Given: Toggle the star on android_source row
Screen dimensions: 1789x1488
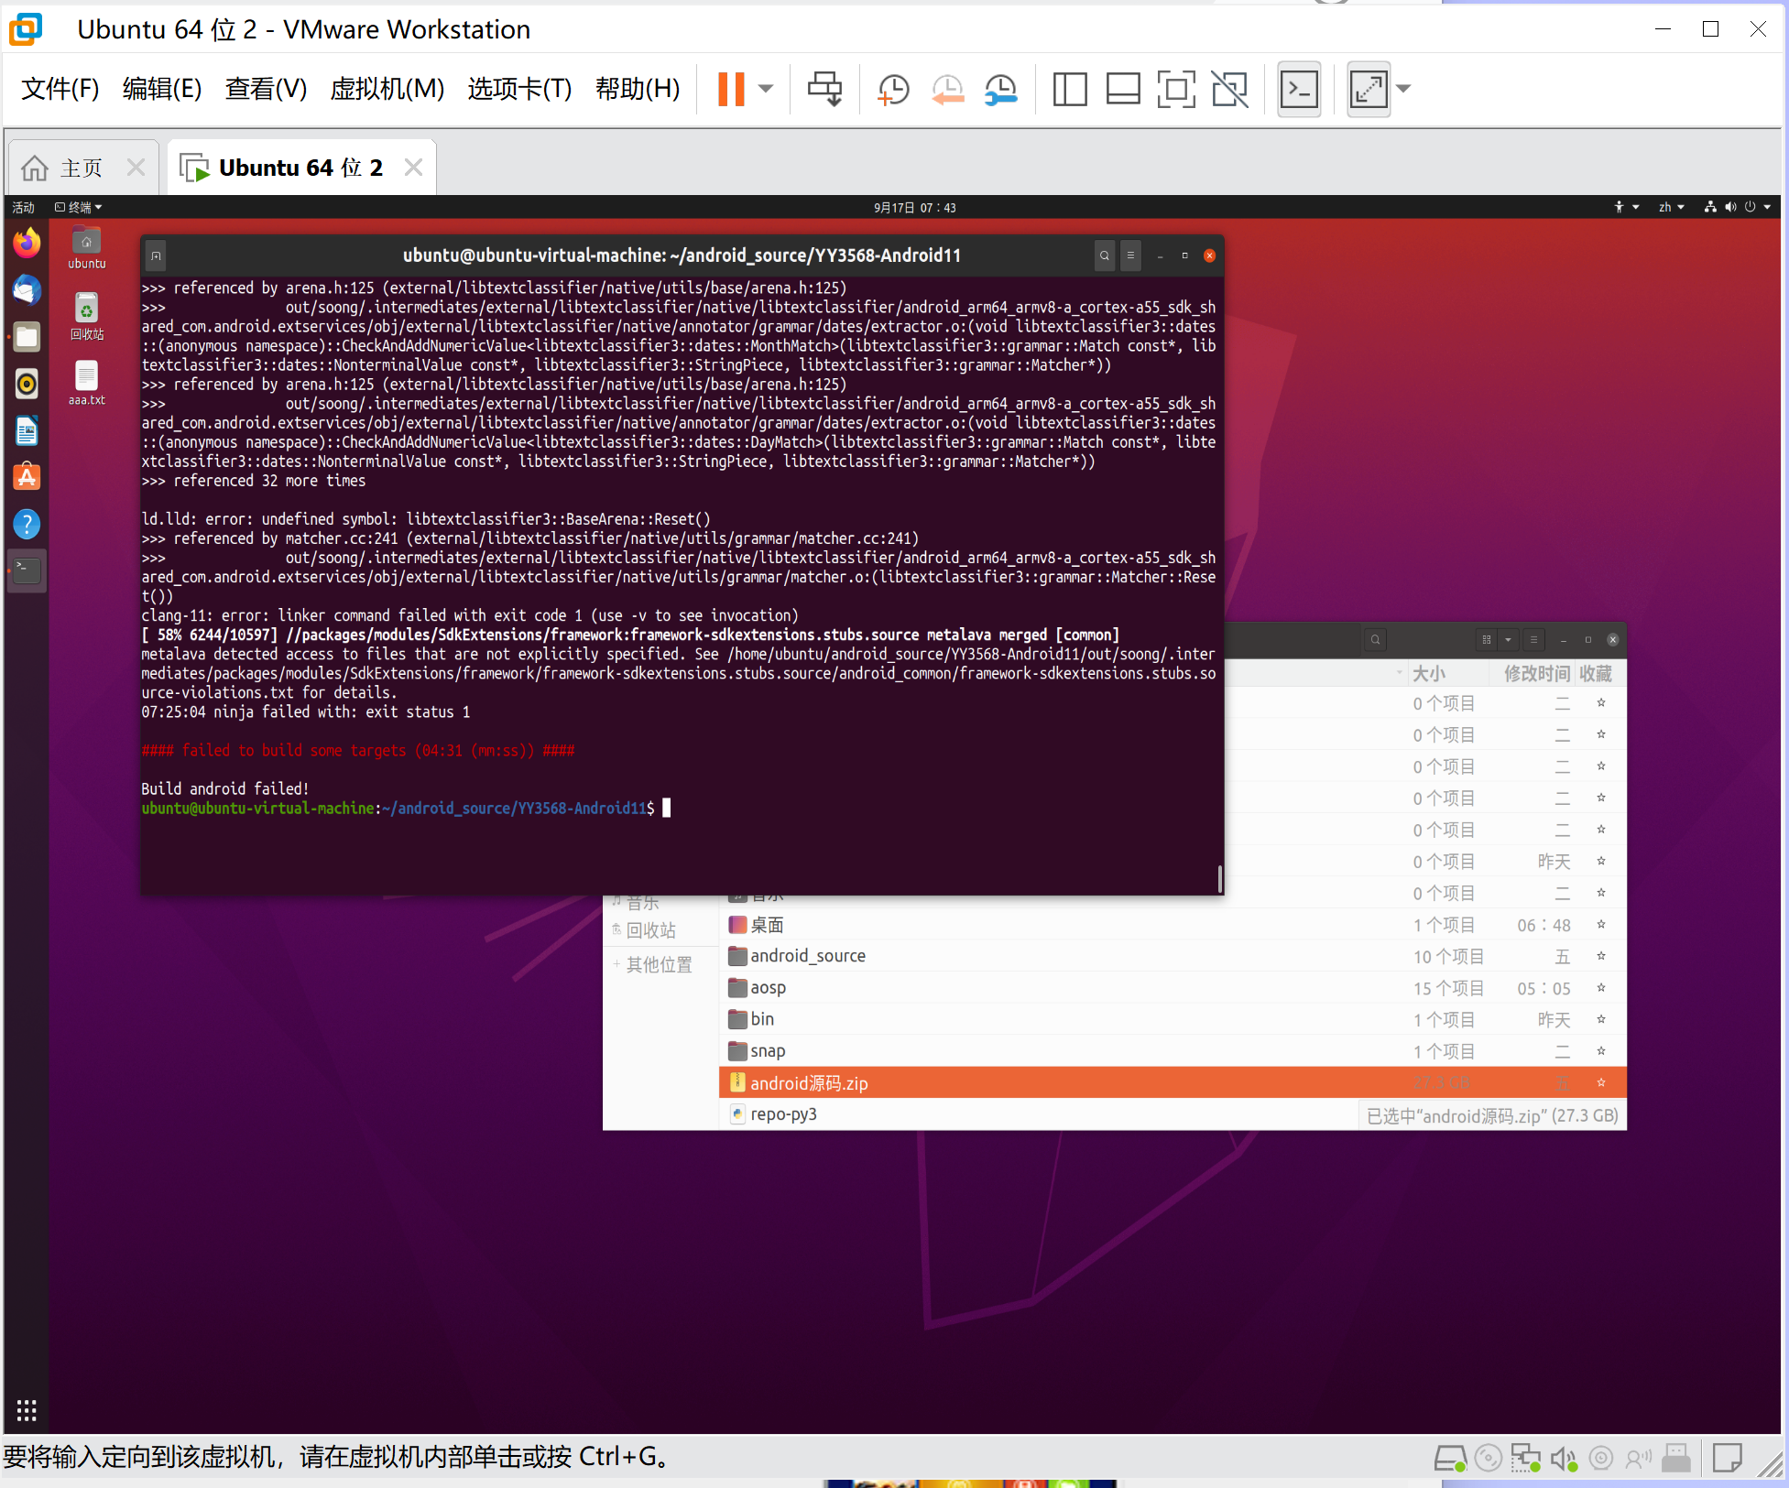Looking at the screenshot, I should (x=1600, y=956).
